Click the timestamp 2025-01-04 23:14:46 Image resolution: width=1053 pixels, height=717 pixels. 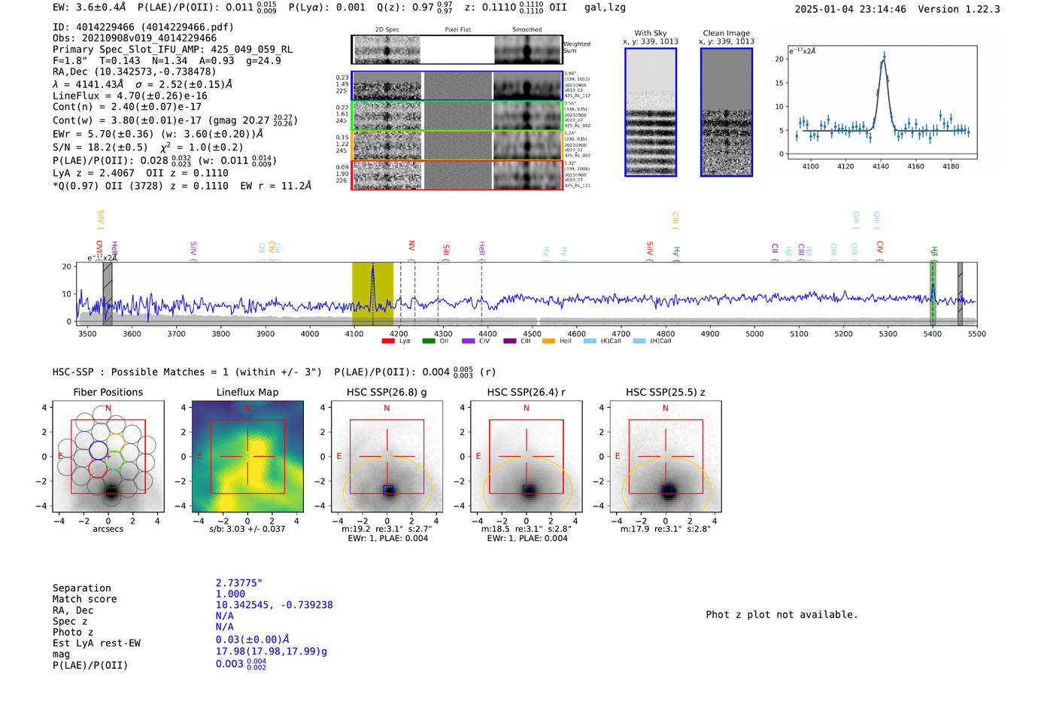coord(851,10)
